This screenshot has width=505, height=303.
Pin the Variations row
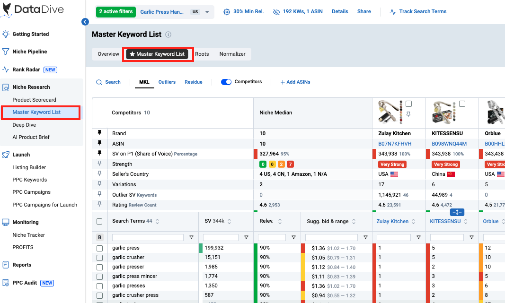pos(99,184)
